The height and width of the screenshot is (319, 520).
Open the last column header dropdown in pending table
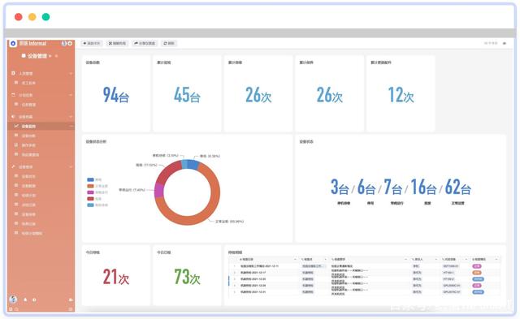(496, 259)
